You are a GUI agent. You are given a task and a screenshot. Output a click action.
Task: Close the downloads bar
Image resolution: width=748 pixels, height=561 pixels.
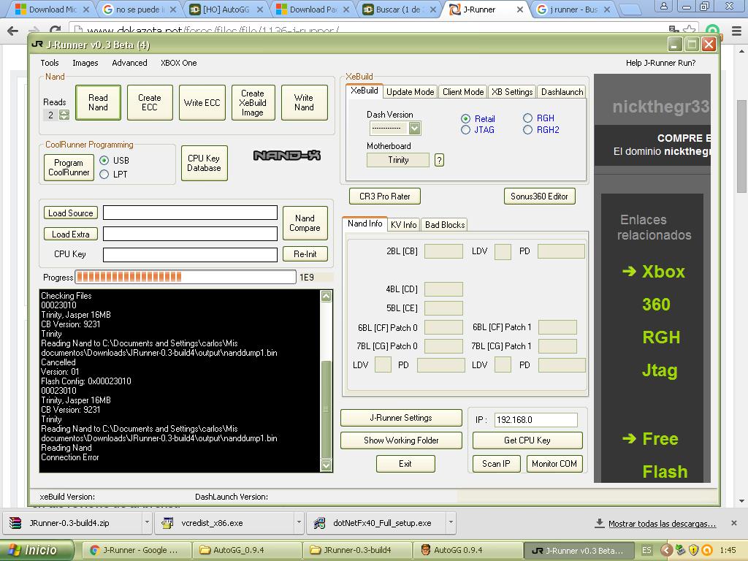point(733,523)
